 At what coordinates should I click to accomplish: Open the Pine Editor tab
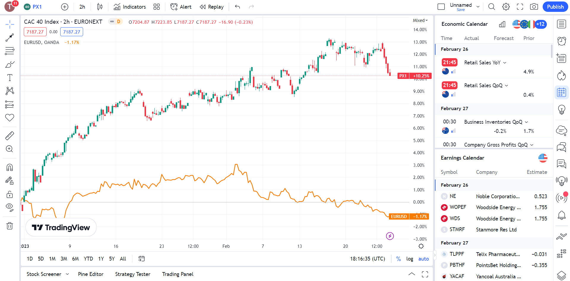coord(91,274)
